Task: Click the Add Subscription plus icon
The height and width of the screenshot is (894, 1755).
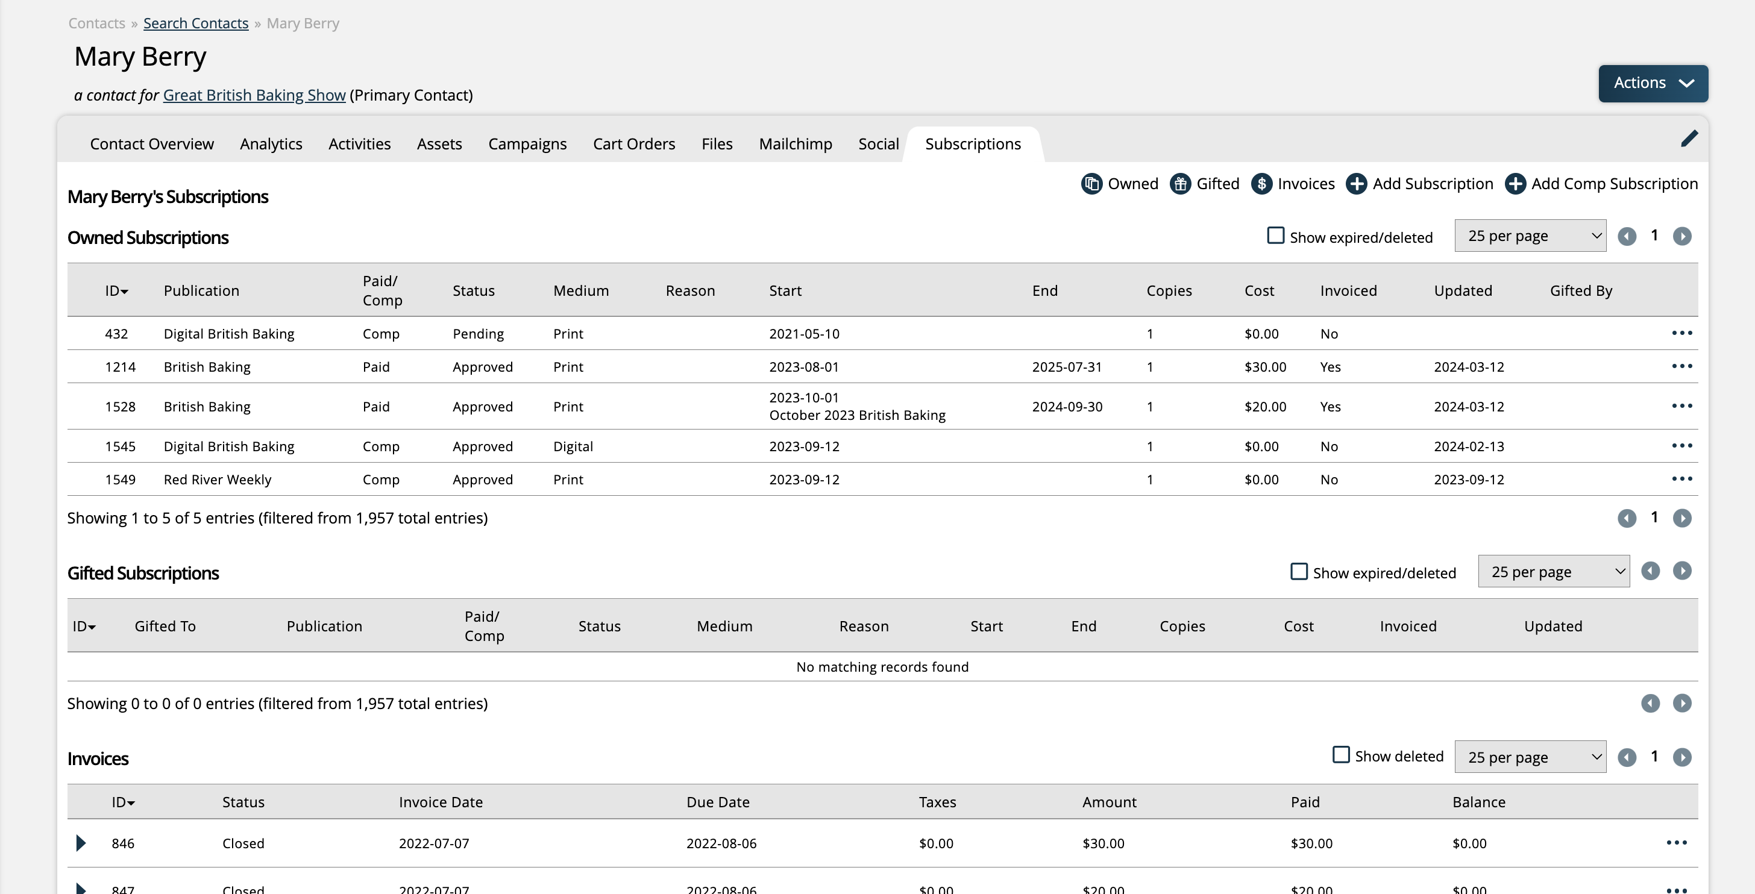Action: [x=1356, y=184]
